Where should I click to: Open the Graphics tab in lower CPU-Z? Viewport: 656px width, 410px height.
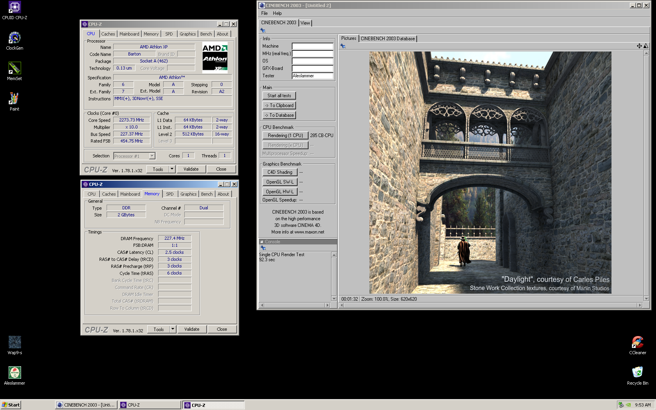tap(189, 194)
